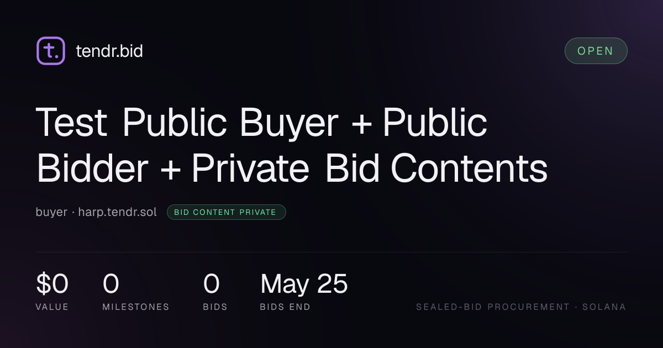The width and height of the screenshot is (663, 348).
Task: Open the tendr.bid brand name link
Action: (109, 51)
